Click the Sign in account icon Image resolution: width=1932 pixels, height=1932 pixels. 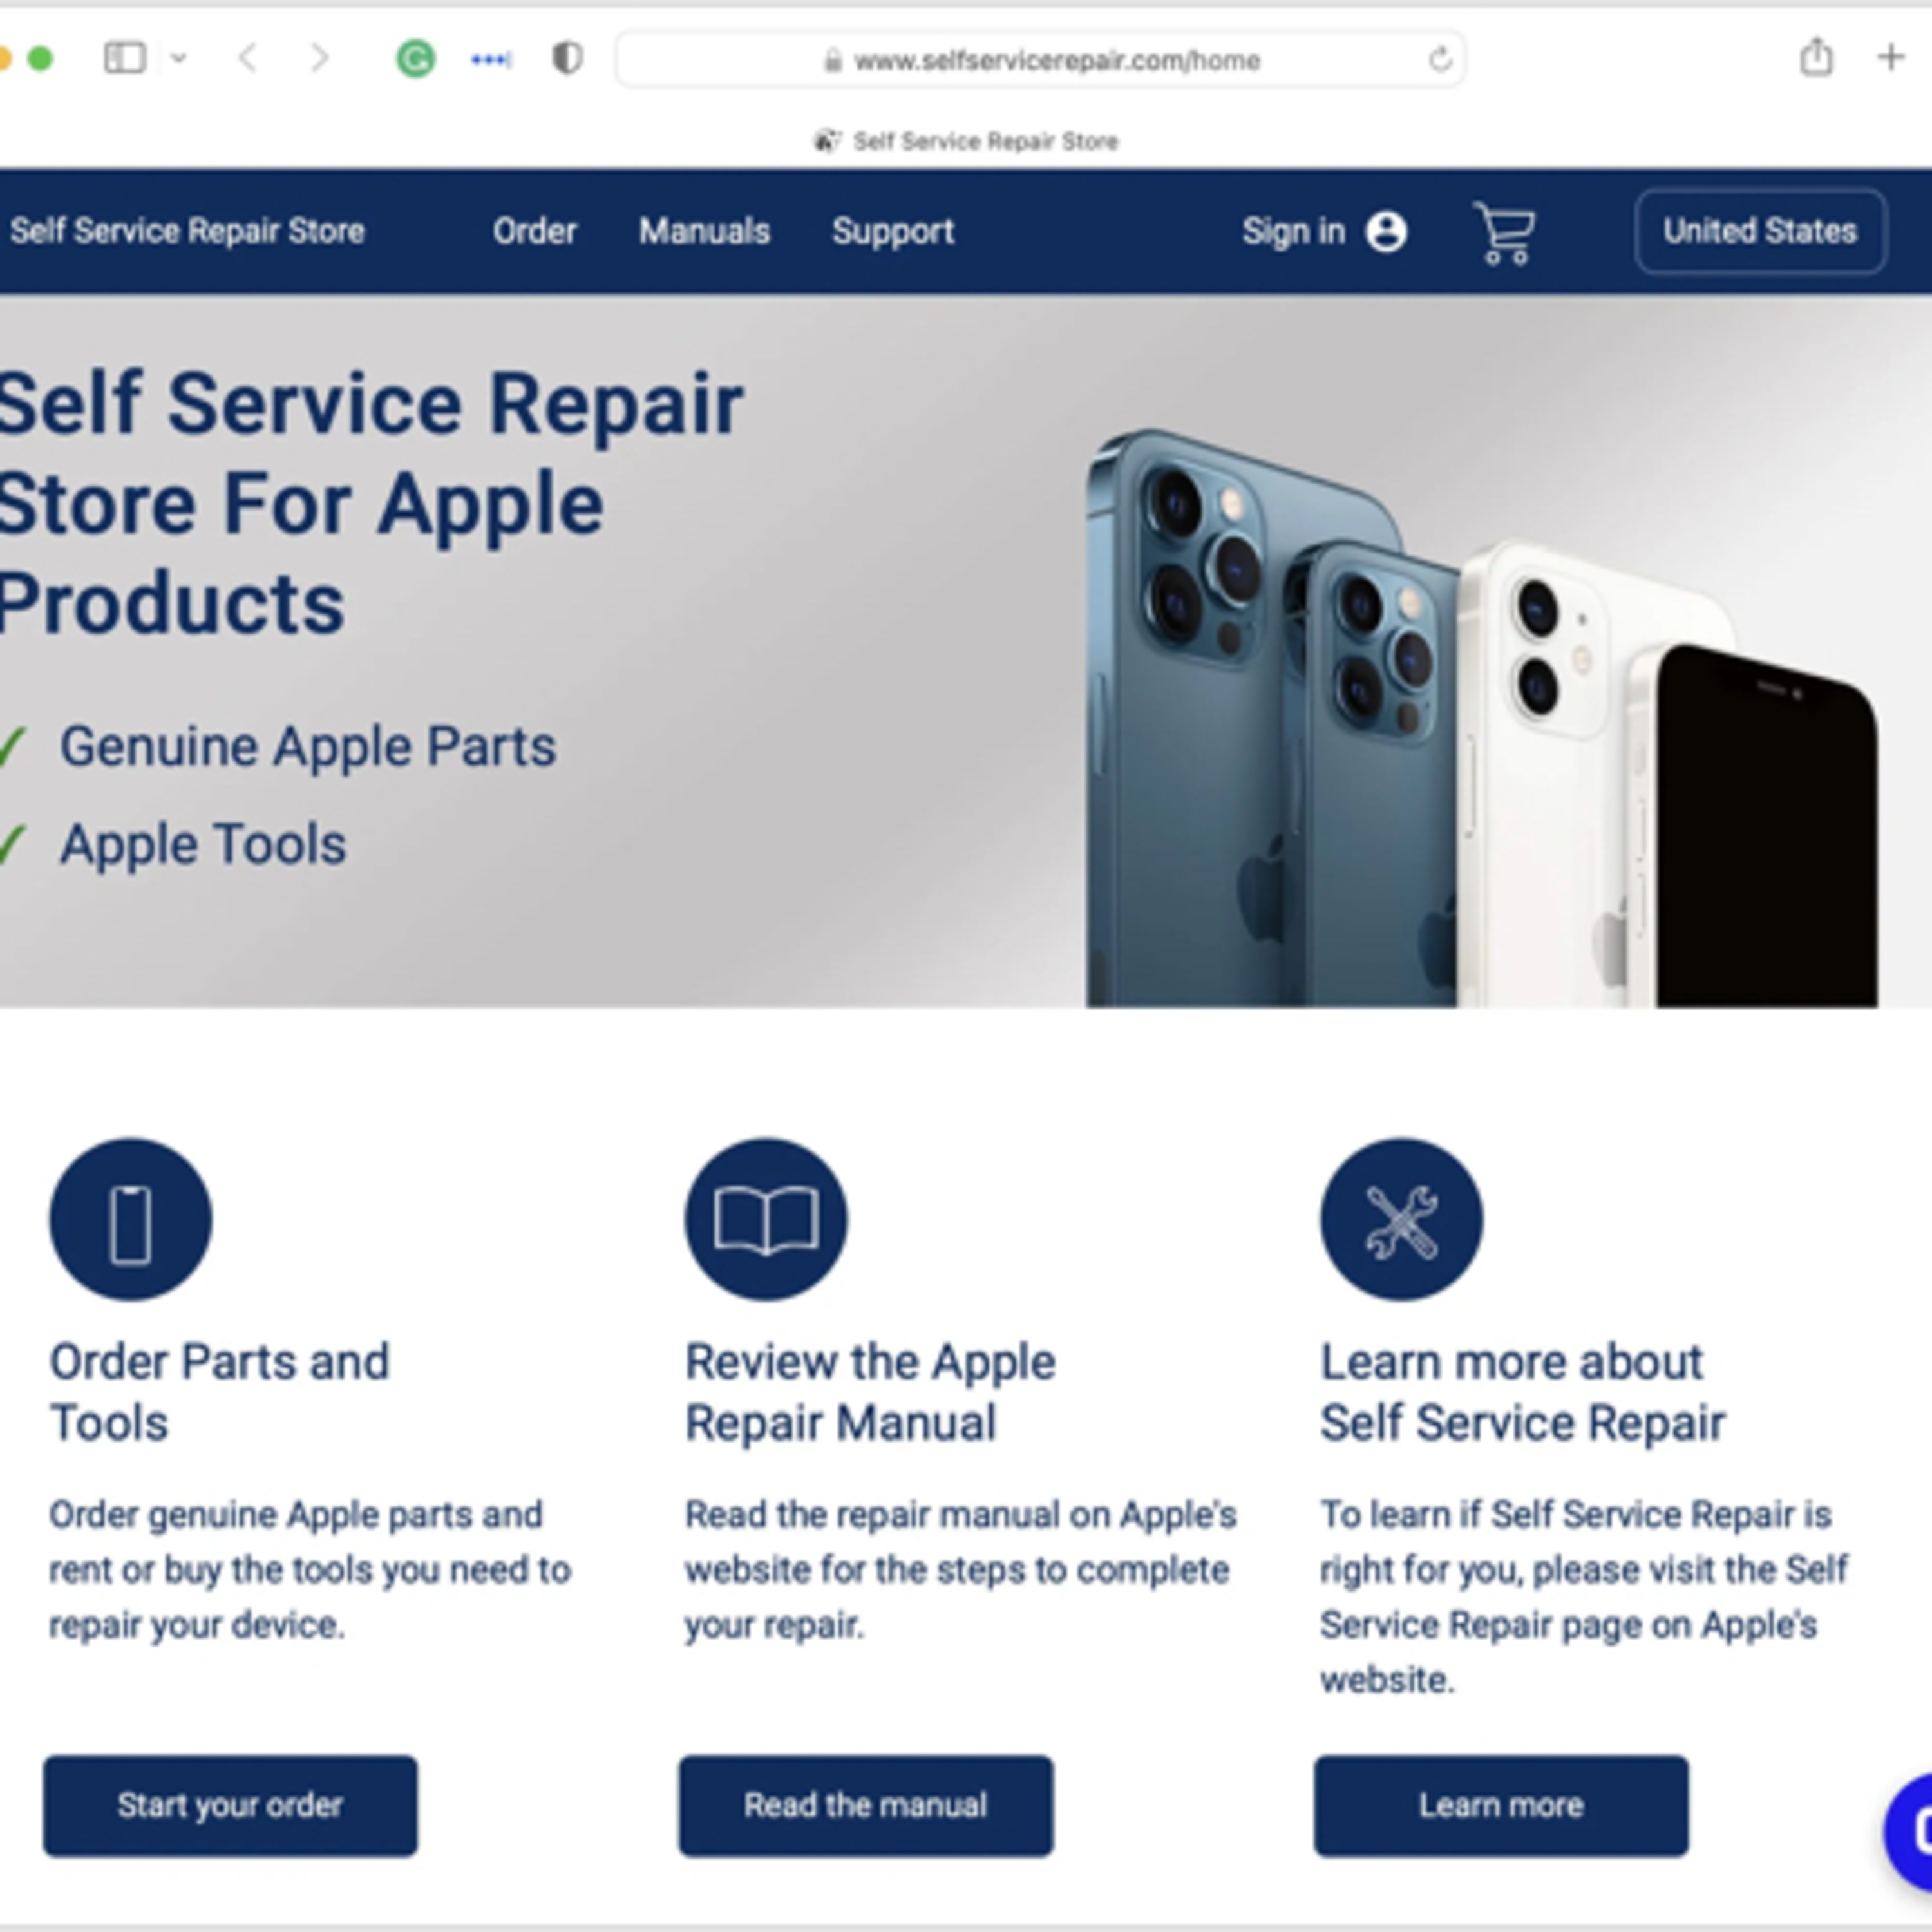1387,232
